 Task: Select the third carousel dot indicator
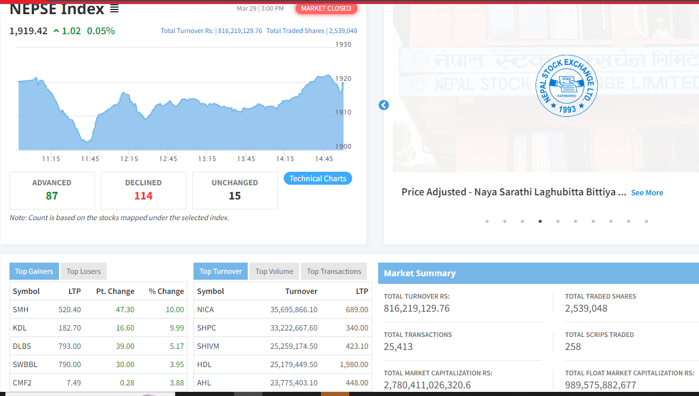[x=523, y=221]
